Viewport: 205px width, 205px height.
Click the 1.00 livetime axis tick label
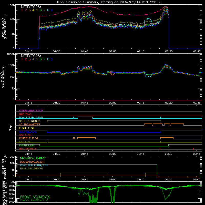pyautogui.click(x=12, y=182)
